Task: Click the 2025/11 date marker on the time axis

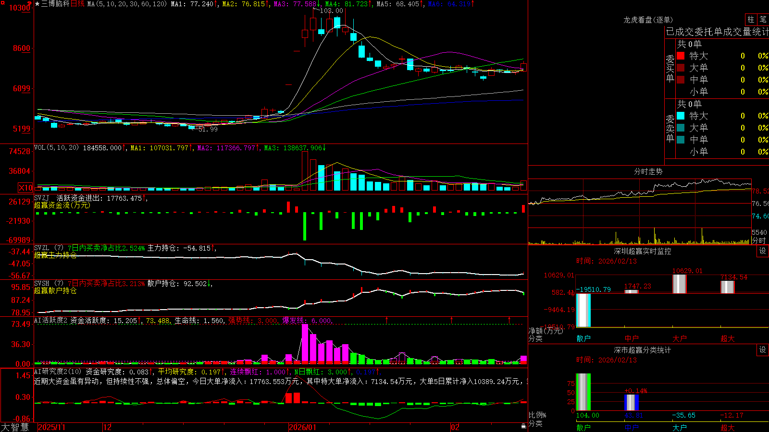Action: (51, 427)
